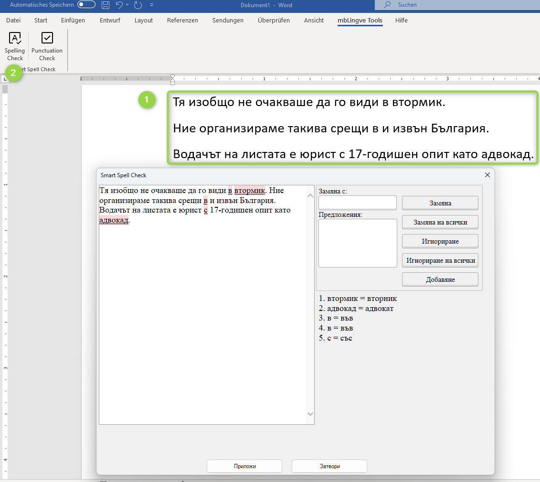Click the Redo arrow icon
This screenshot has width=540, height=482.
(x=138, y=5)
